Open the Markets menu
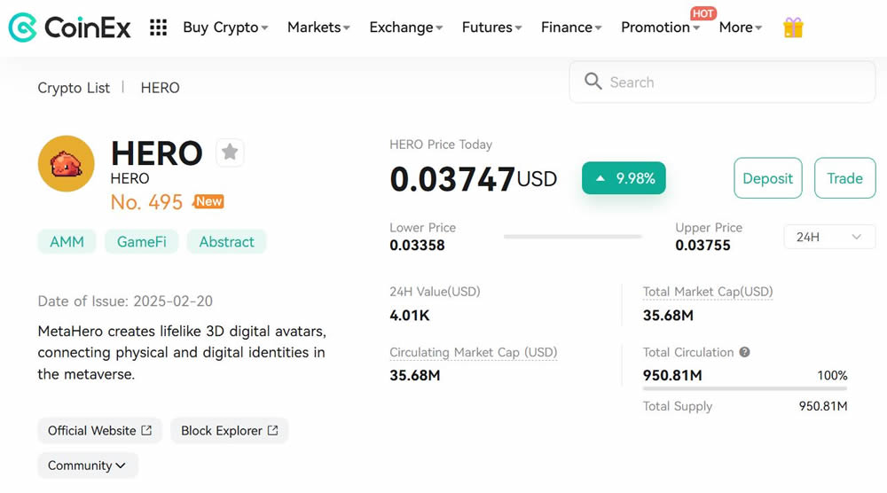 pos(318,27)
